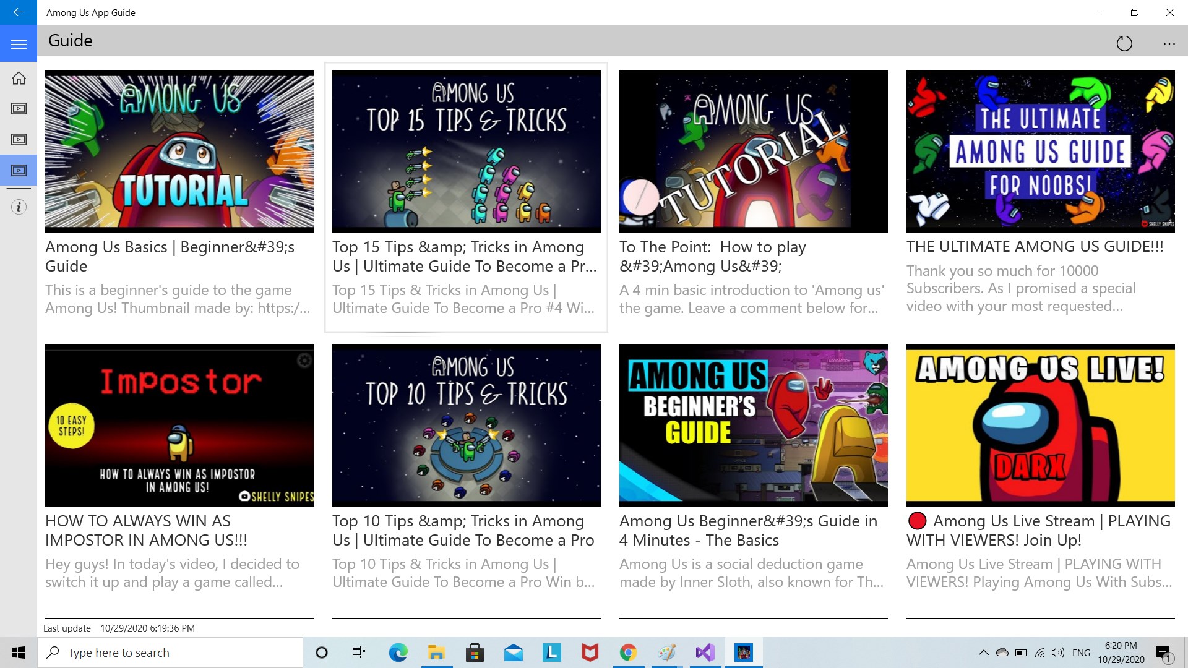Open Google Chrome from the taskbar
Viewport: 1188px width, 668px height.
[x=628, y=653]
